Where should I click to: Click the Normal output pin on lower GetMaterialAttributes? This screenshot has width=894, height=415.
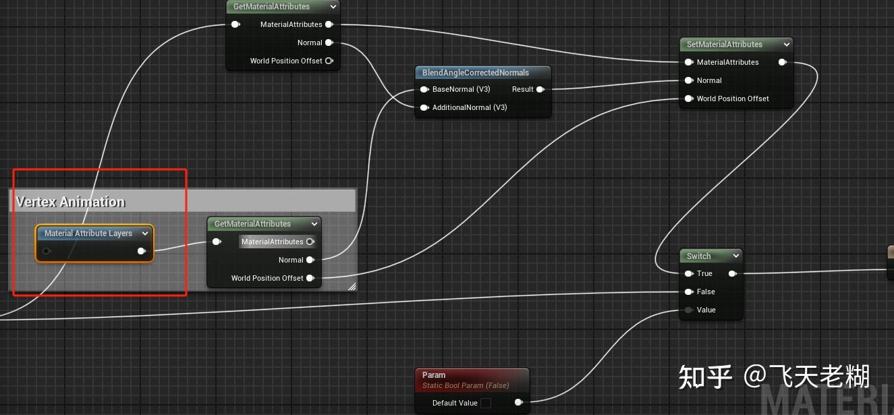(310, 260)
